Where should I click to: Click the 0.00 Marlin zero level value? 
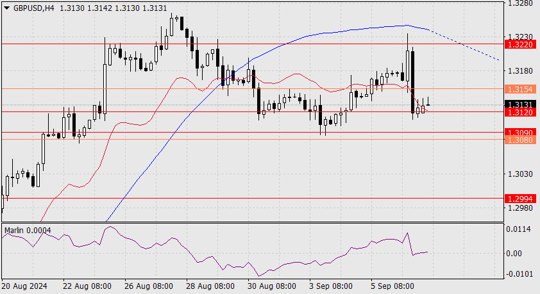point(514,254)
